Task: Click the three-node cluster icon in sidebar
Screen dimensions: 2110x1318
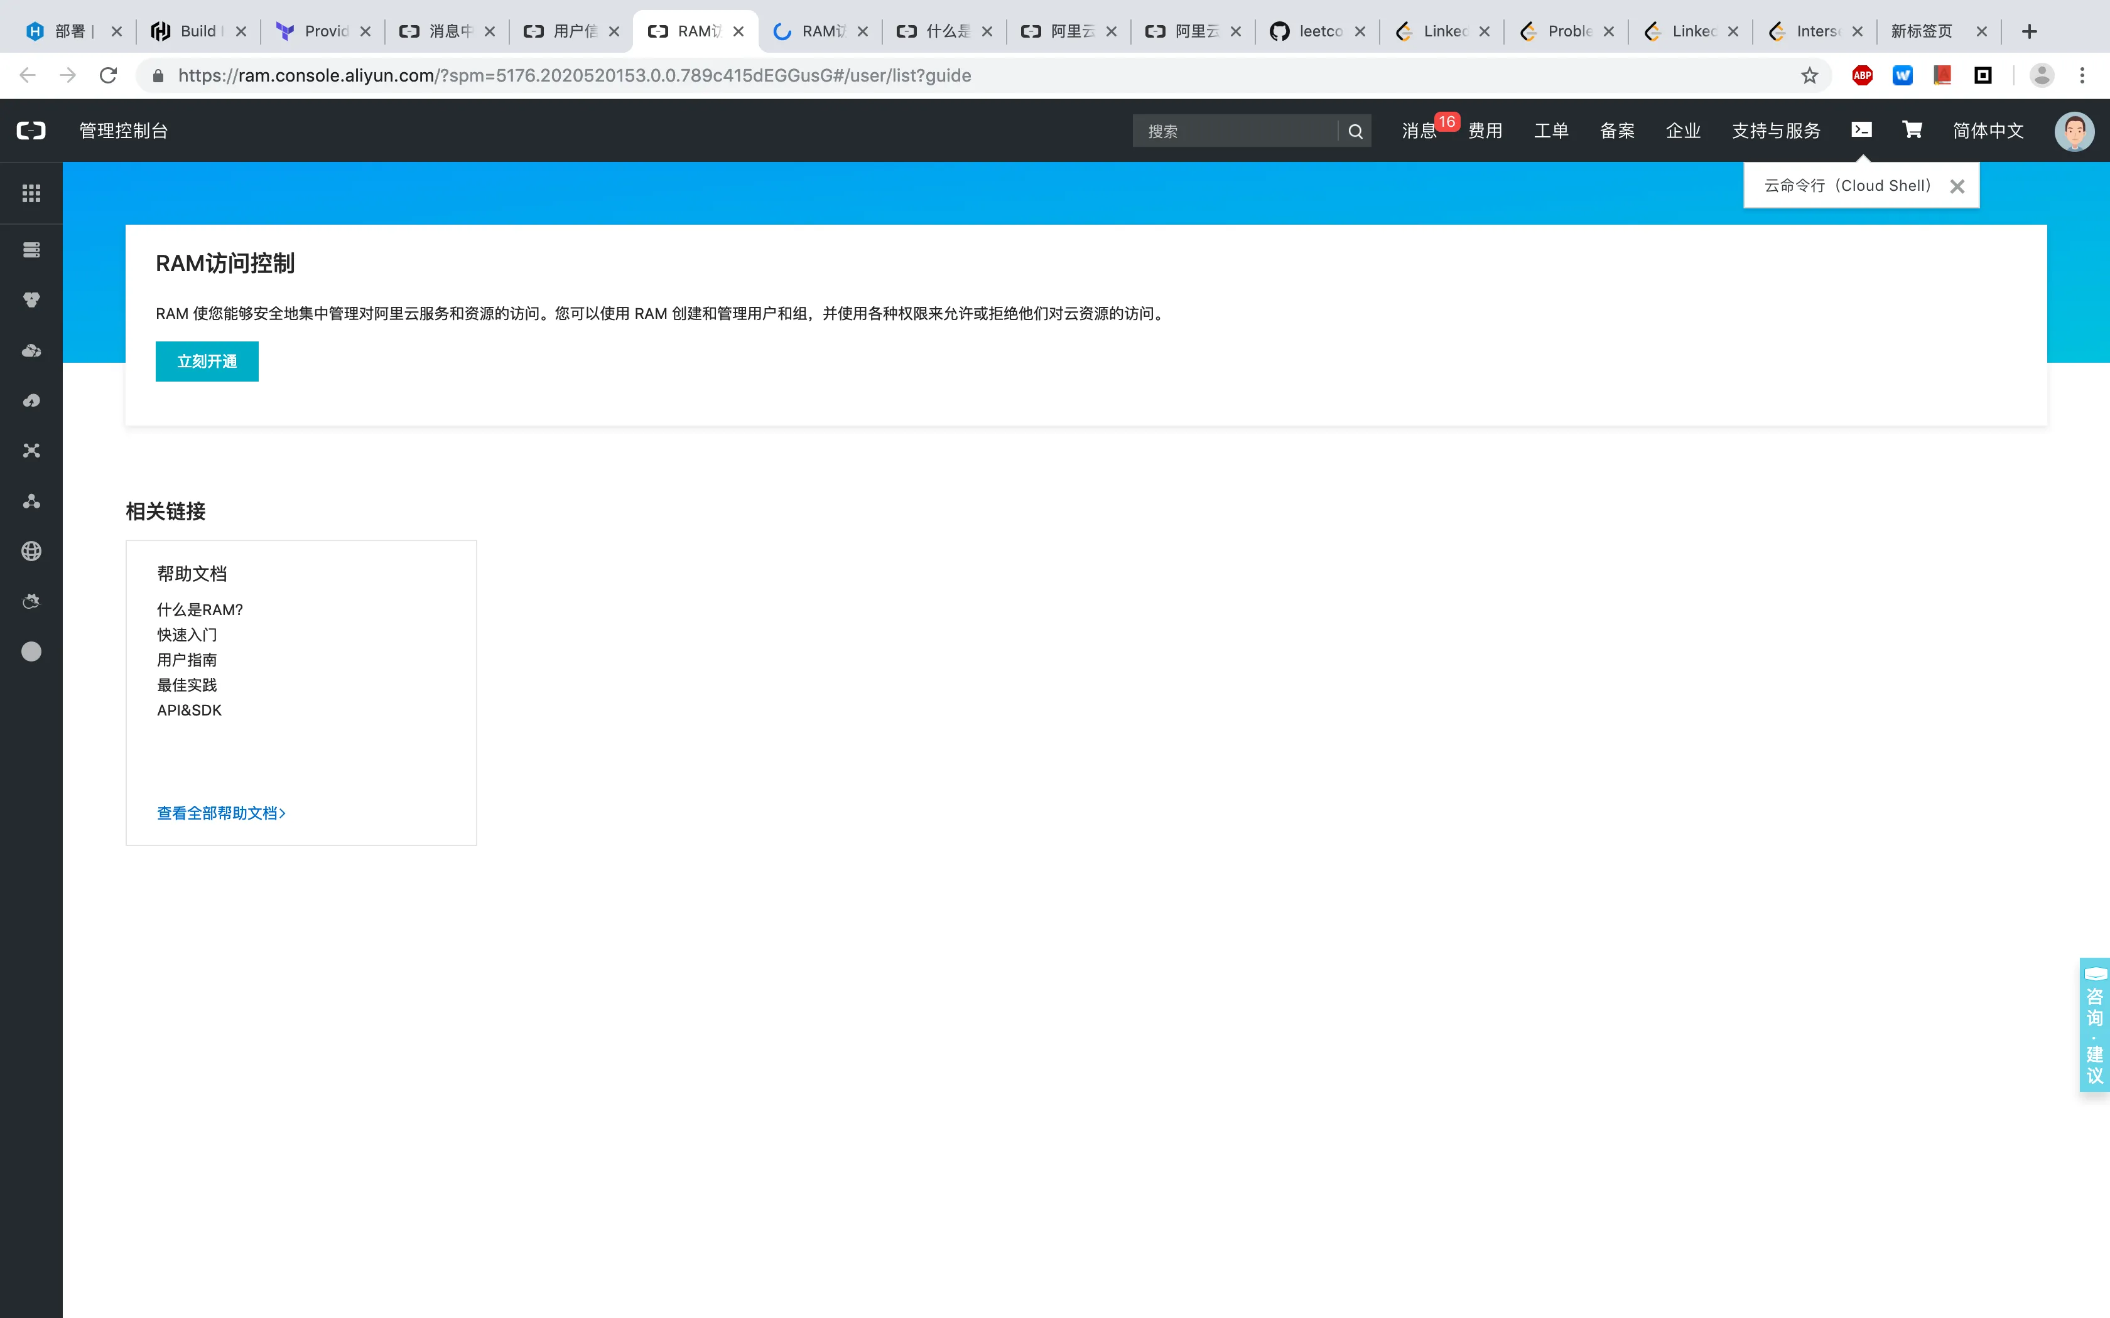Action: click(31, 501)
